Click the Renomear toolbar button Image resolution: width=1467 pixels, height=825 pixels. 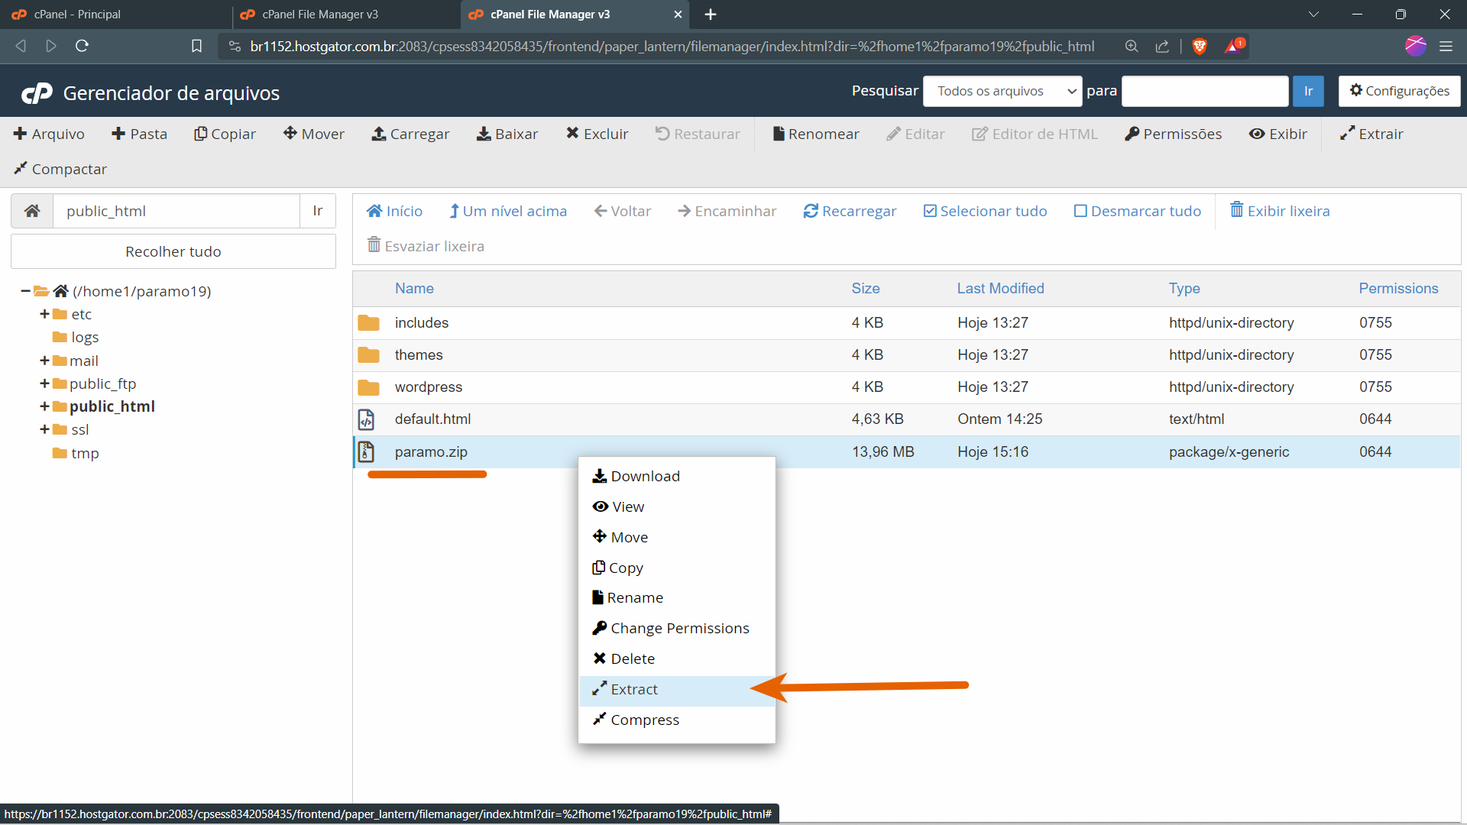(816, 134)
